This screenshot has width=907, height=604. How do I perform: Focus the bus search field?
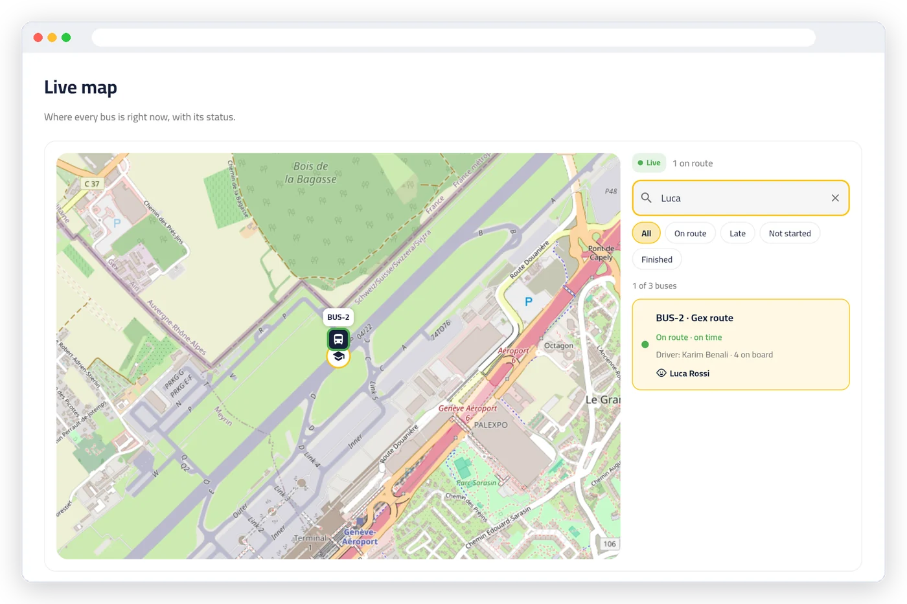click(741, 198)
